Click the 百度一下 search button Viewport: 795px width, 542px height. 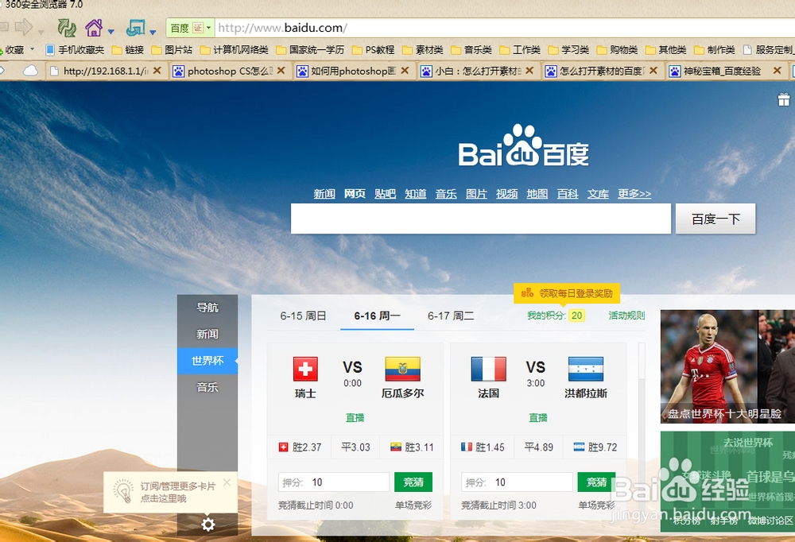pyautogui.click(x=715, y=219)
